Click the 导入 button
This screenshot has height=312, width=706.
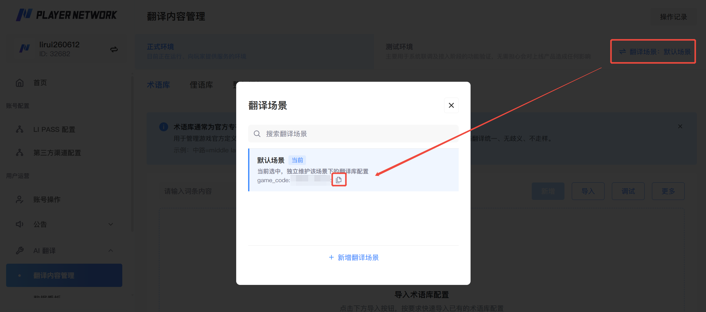tap(588, 191)
